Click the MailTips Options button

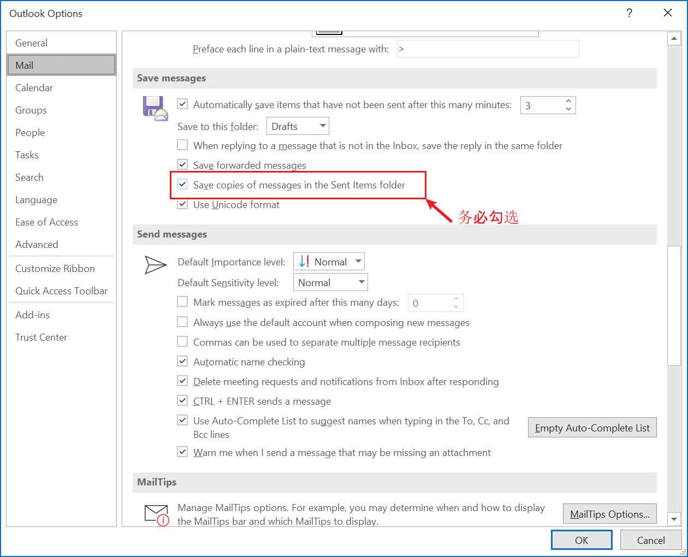tap(609, 514)
